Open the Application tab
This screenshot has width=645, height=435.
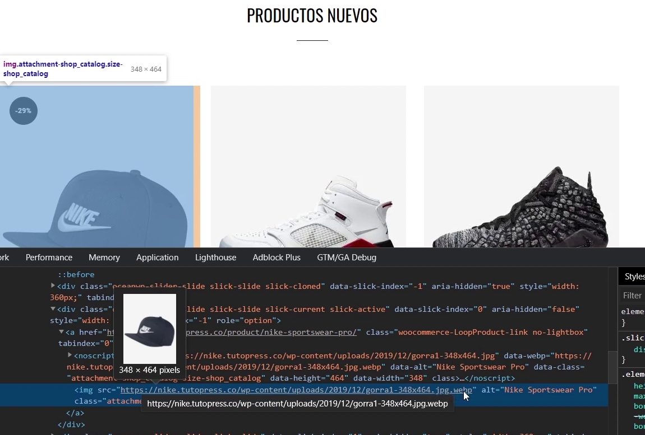point(157,258)
